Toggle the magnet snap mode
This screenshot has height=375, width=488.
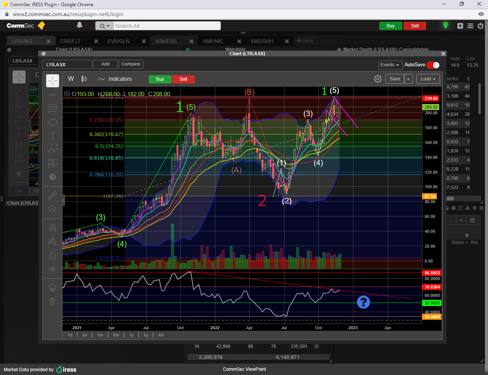53,228
